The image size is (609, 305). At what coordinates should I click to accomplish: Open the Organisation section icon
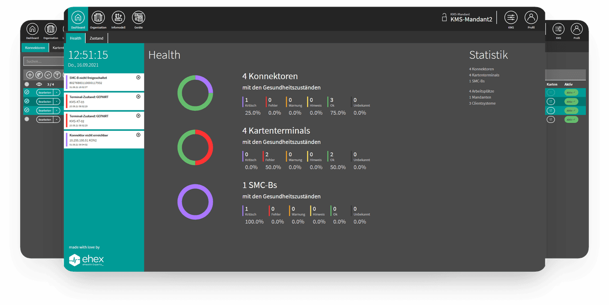point(98,18)
